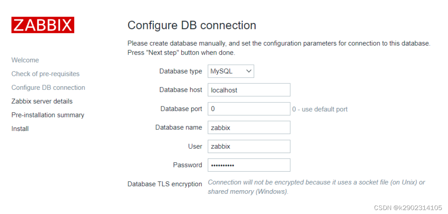The width and height of the screenshot is (448, 214).
Task: Jump to Pre-installation summary step
Action: point(48,115)
